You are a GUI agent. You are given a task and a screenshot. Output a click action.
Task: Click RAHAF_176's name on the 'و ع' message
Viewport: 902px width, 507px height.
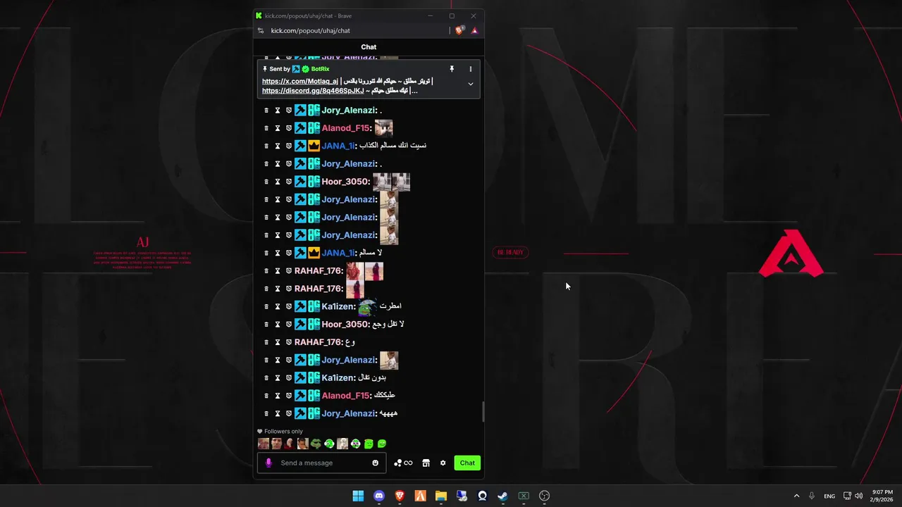(318, 342)
